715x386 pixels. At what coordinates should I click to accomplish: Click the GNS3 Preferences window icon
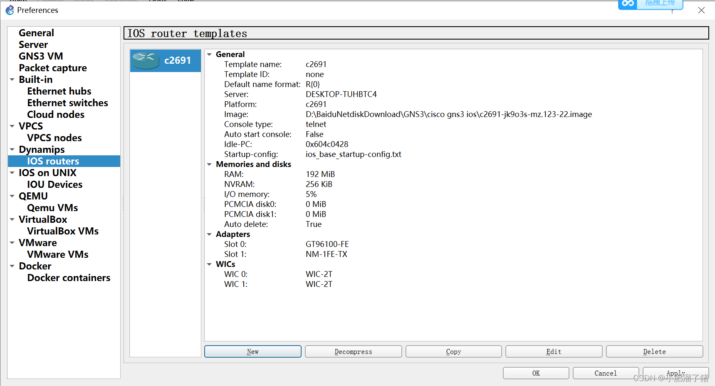[x=10, y=10]
